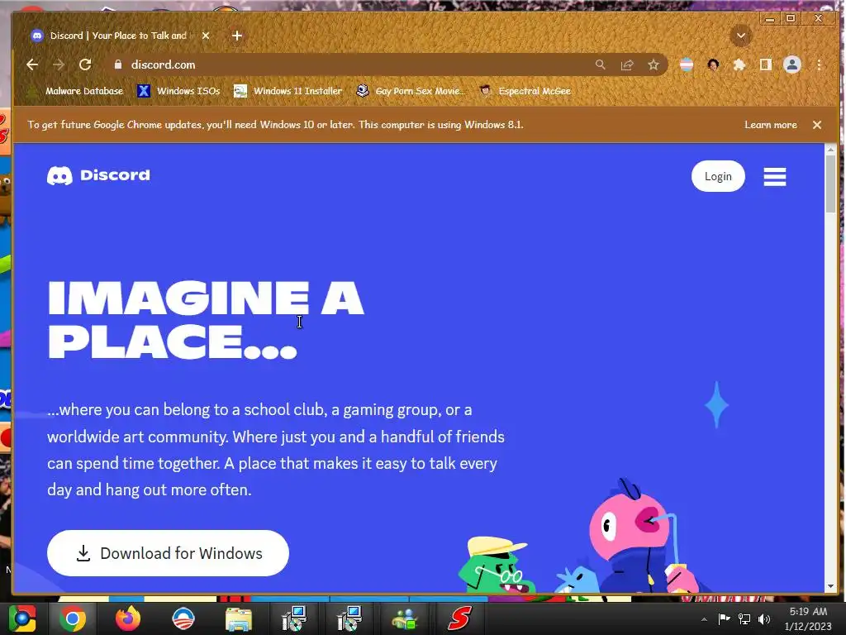This screenshot has width=846, height=635.
Task: Click the Login button
Action: 718,176
